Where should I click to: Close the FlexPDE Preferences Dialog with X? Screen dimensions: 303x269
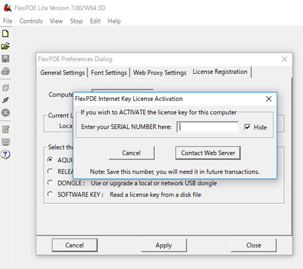284,59
